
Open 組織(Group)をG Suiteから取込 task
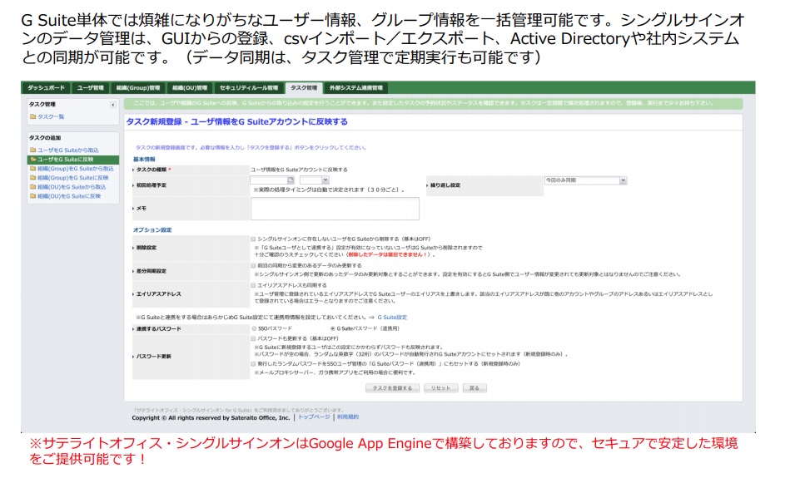[x=75, y=169]
